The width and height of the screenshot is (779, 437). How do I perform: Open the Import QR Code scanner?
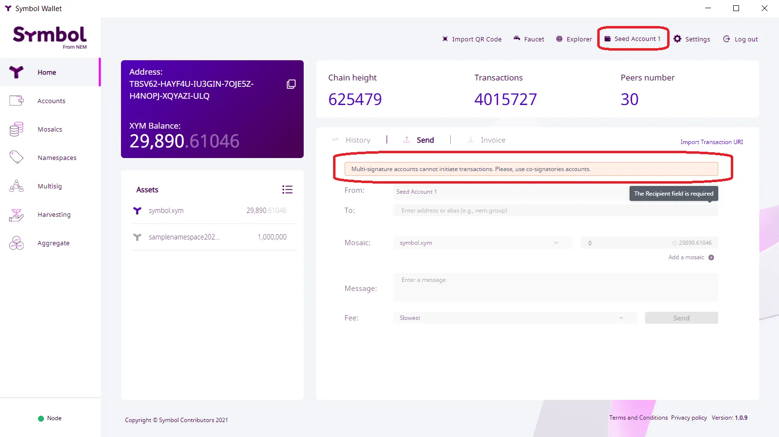[x=445, y=39]
